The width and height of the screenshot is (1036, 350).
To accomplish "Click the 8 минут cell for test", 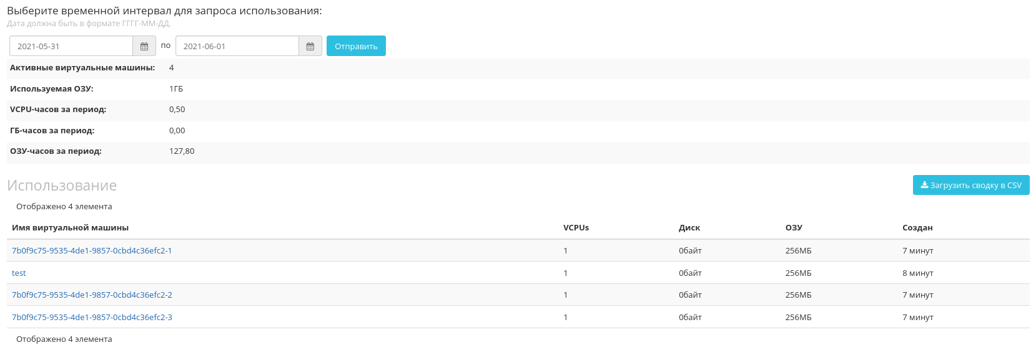I will point(917,273).
